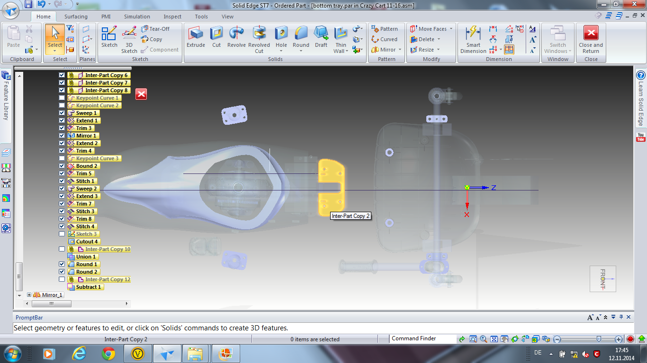Open the Tools ribbon tab
The height and width of the screenshot is (363, 647).
tap(201, 17)
